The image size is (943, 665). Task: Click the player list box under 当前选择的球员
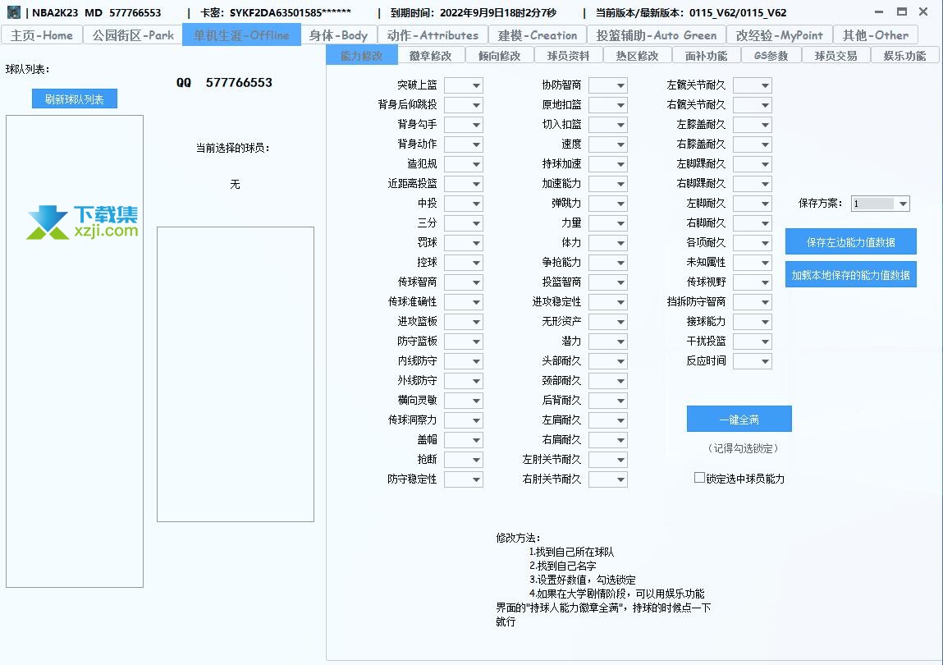coord(236,374)
